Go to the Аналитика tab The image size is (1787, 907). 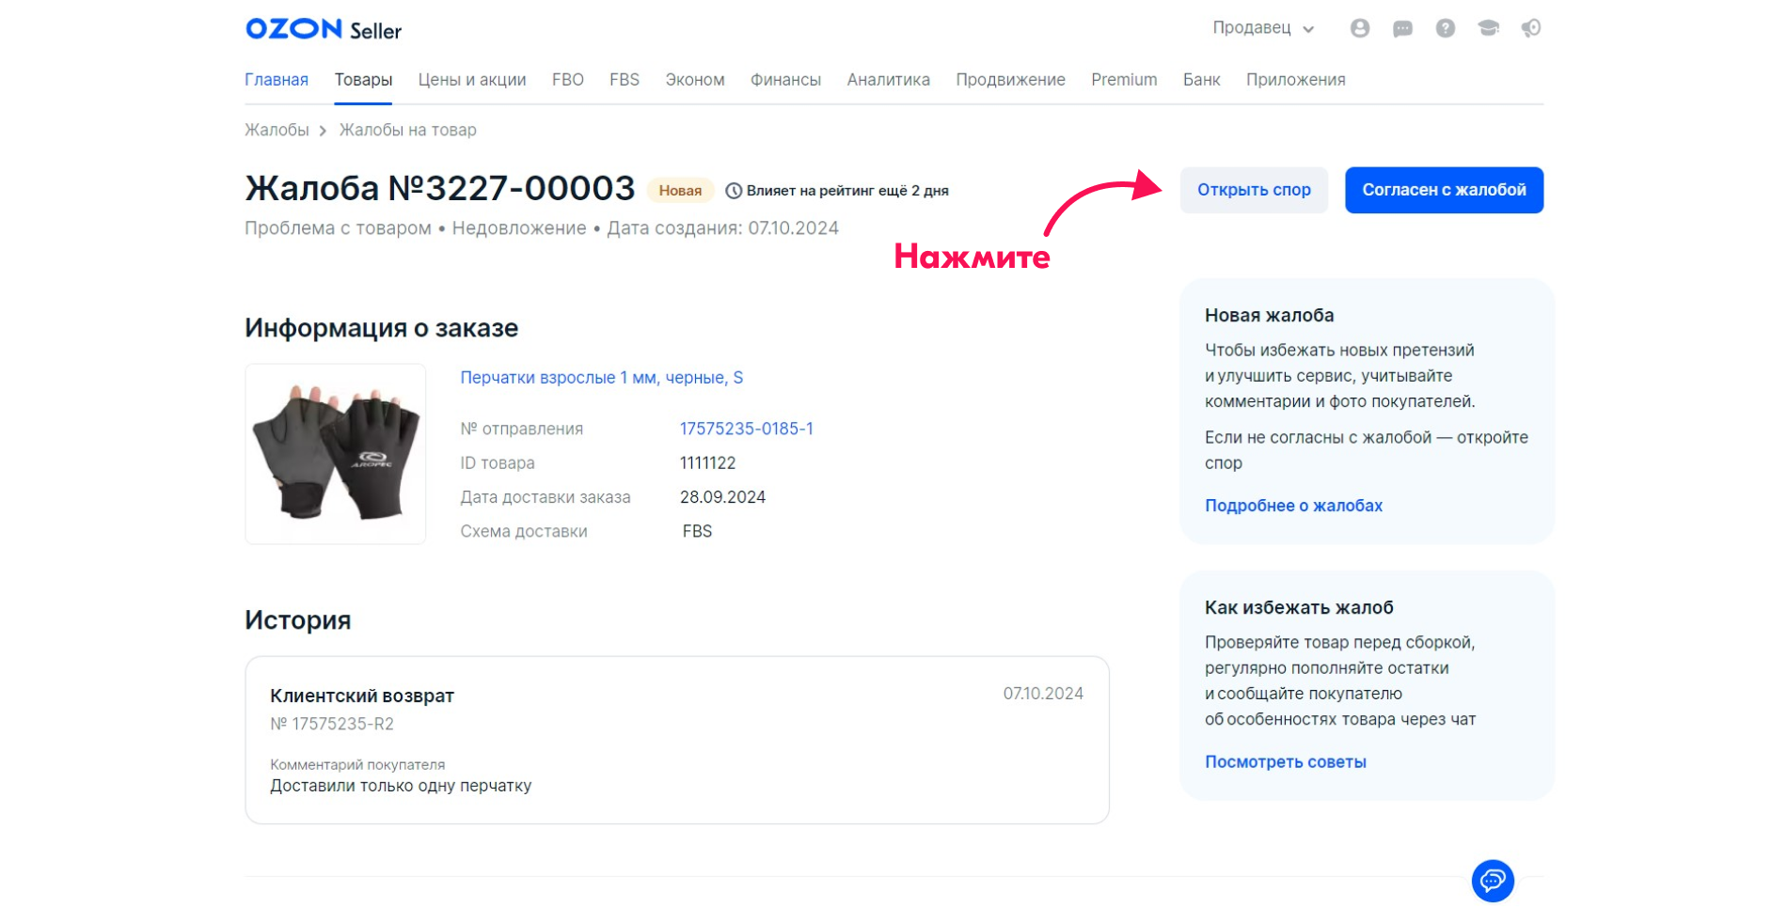[888, 80]
